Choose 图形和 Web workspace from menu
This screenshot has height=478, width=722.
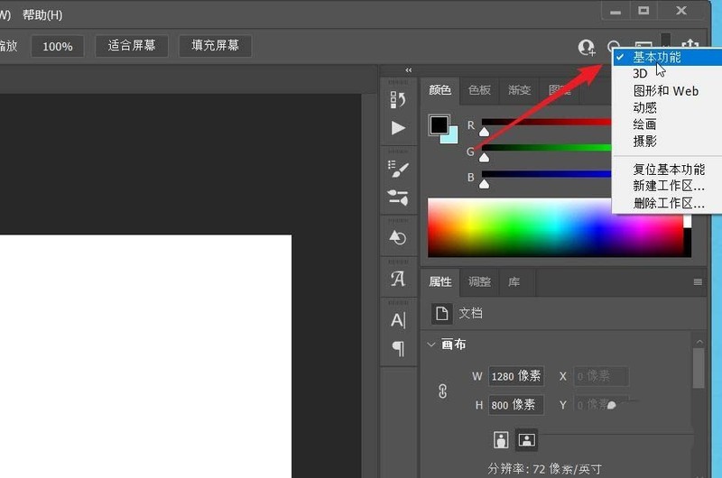click(665, 91)
